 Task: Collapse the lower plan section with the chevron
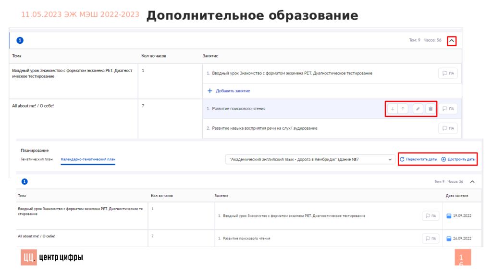click(472, 182)
